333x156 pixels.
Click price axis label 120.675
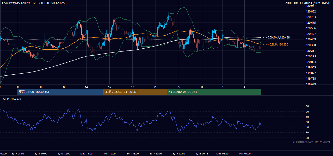coord(311,23)
